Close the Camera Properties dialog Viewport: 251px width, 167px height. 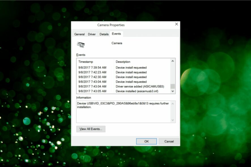coord(176,24)
